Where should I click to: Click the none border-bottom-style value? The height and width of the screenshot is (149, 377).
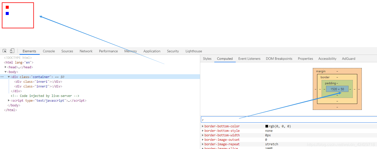(269, 131)
